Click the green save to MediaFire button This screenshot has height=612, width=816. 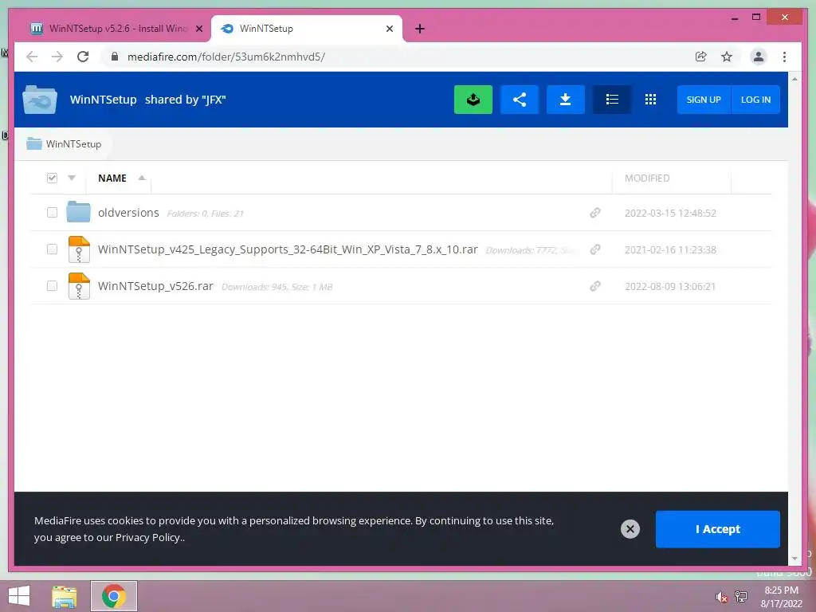473,100
